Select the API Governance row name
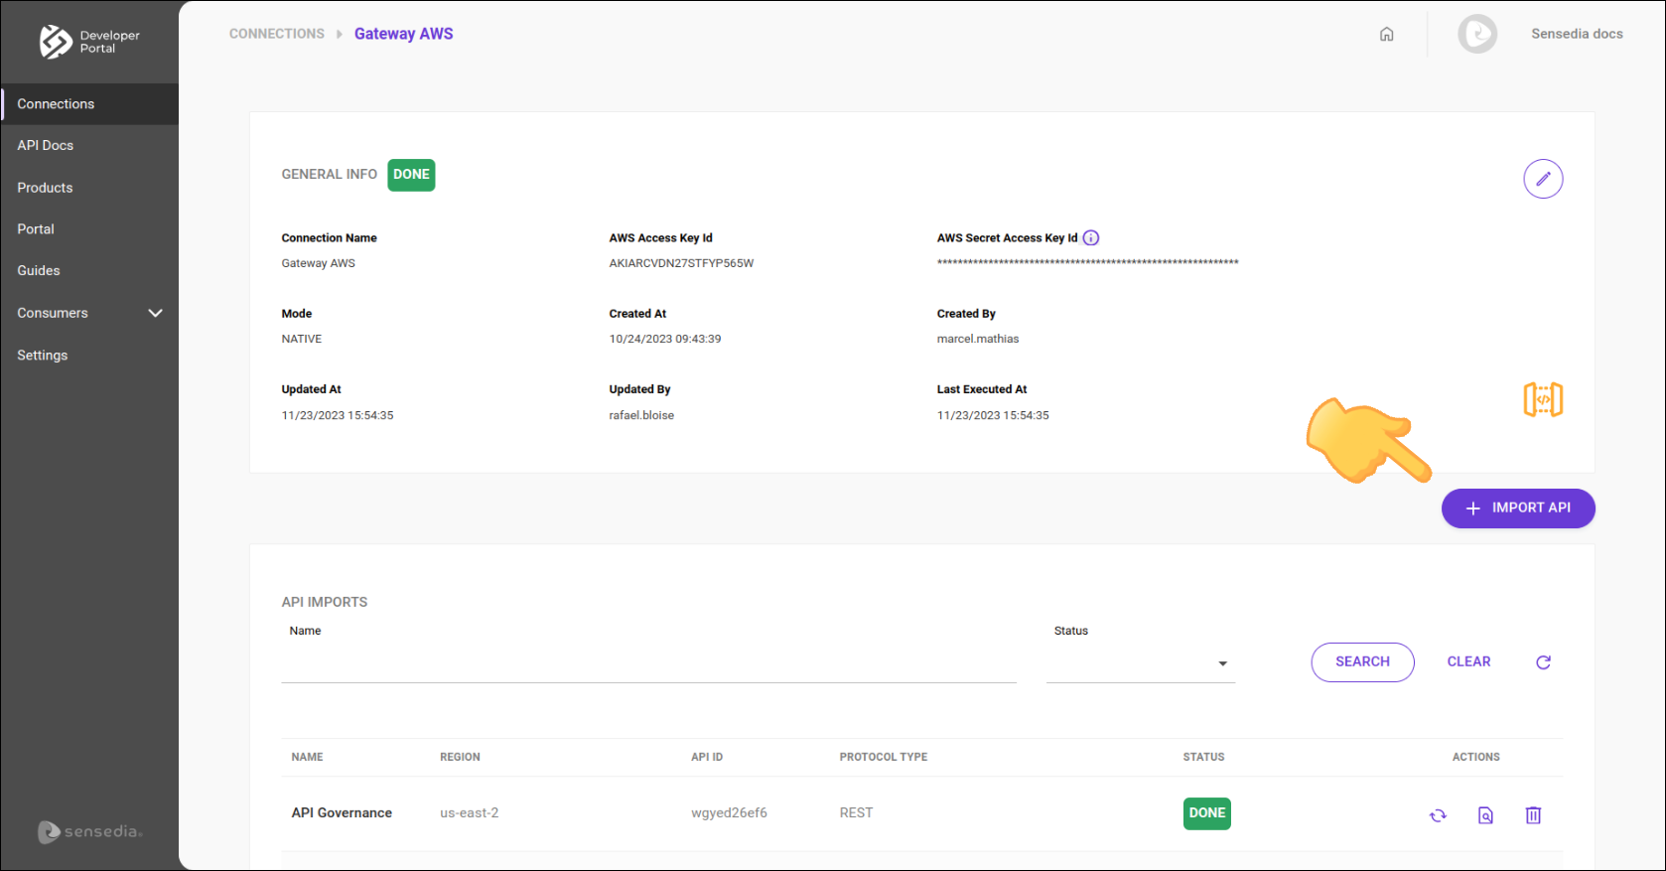 pos(342,813)
